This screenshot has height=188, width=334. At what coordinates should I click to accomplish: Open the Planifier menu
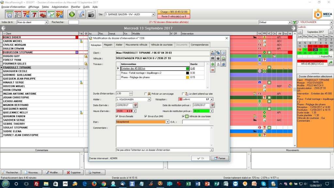tap(76, 7)
